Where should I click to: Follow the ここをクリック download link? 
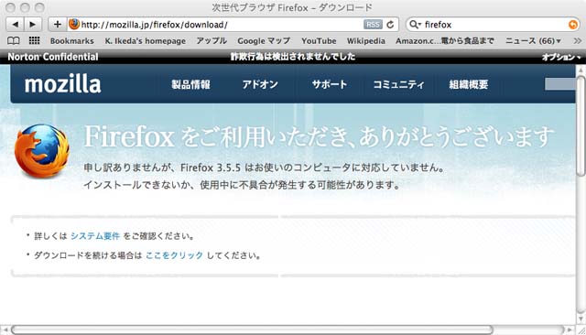click(x=174, y=255)
